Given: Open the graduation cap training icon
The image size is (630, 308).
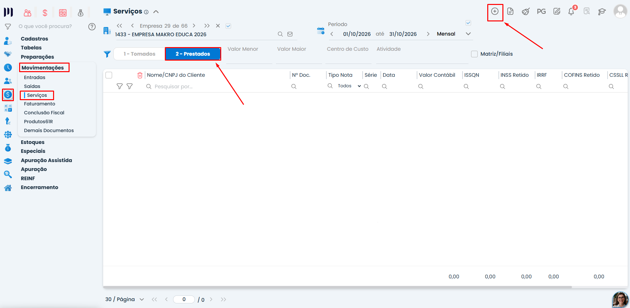Looking at the screenshot, I should click(602, 12).
